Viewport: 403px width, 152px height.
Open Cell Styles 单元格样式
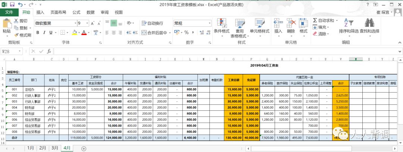[260, 28]
